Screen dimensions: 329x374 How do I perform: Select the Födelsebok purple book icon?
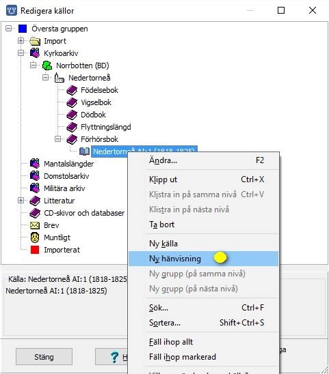point(72,90)
